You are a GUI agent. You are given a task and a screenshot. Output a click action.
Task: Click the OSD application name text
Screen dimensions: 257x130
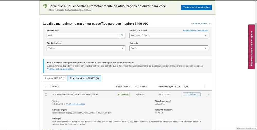pyautogui.click(x=75, y=95)
